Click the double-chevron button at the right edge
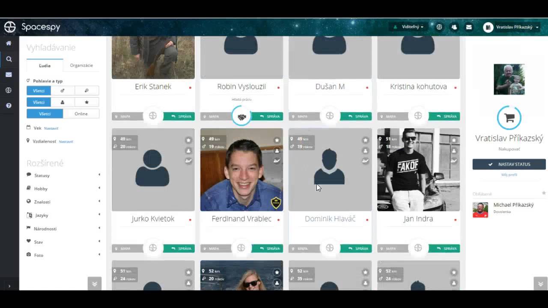The image size is (548, 308). (x=541, y=284)
